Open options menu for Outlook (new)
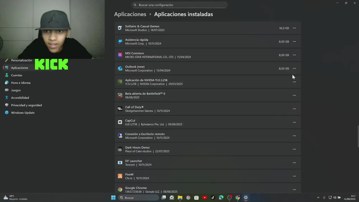 (294, 68)
